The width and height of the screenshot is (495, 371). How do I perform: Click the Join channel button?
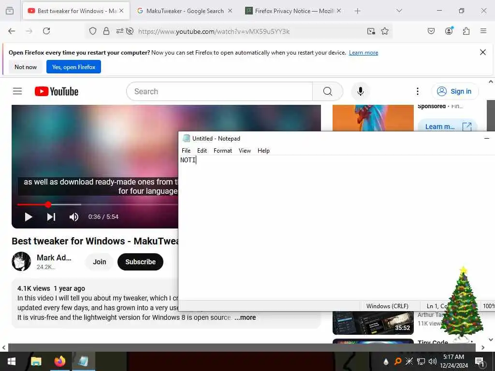coord(100,262)
